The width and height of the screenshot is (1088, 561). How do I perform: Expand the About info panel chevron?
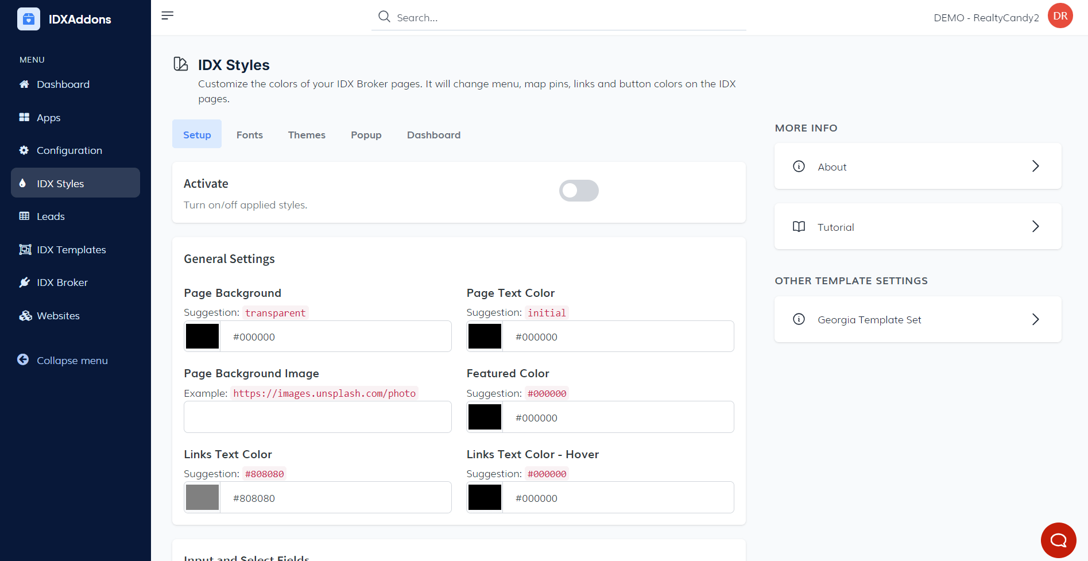click(x=1035, y=167)
